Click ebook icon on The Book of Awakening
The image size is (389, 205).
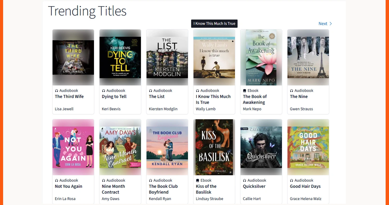[x=245, y=91]
